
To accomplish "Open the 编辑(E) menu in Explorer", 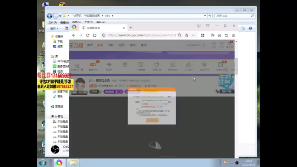I will [x=64, y=23].
